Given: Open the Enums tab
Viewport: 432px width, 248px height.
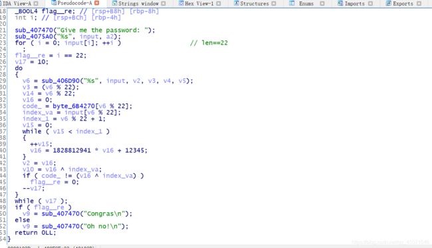Looking at the screenshot, I should (306, 3).
